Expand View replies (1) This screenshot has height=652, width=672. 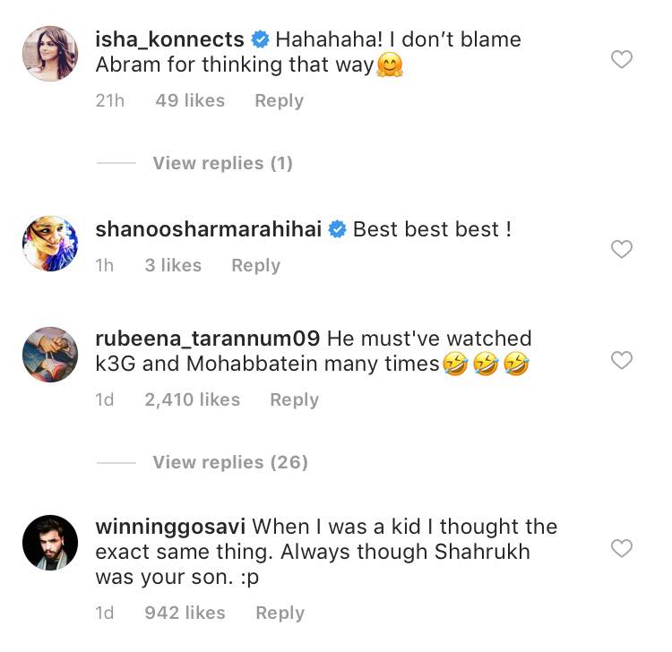tap(222, 163)
